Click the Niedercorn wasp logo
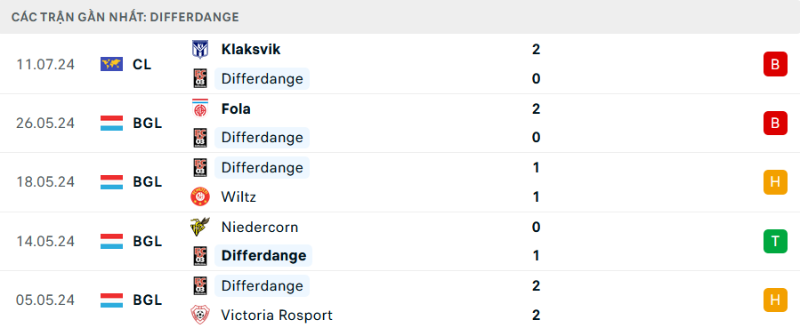The image size is (800, 336). pyautogui.click(x=199, y=227)
